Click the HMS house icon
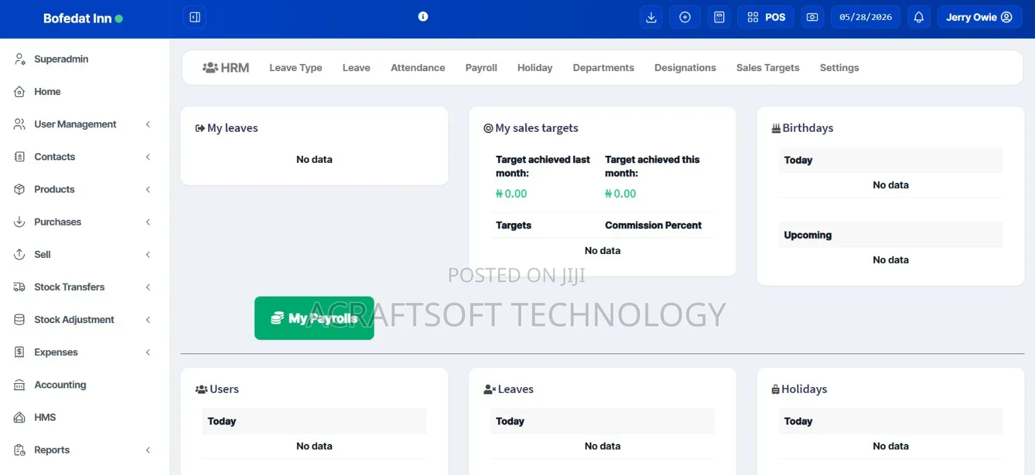Image resolution: width=1035 pixels, height=475 pixels. tap(20, 417)
